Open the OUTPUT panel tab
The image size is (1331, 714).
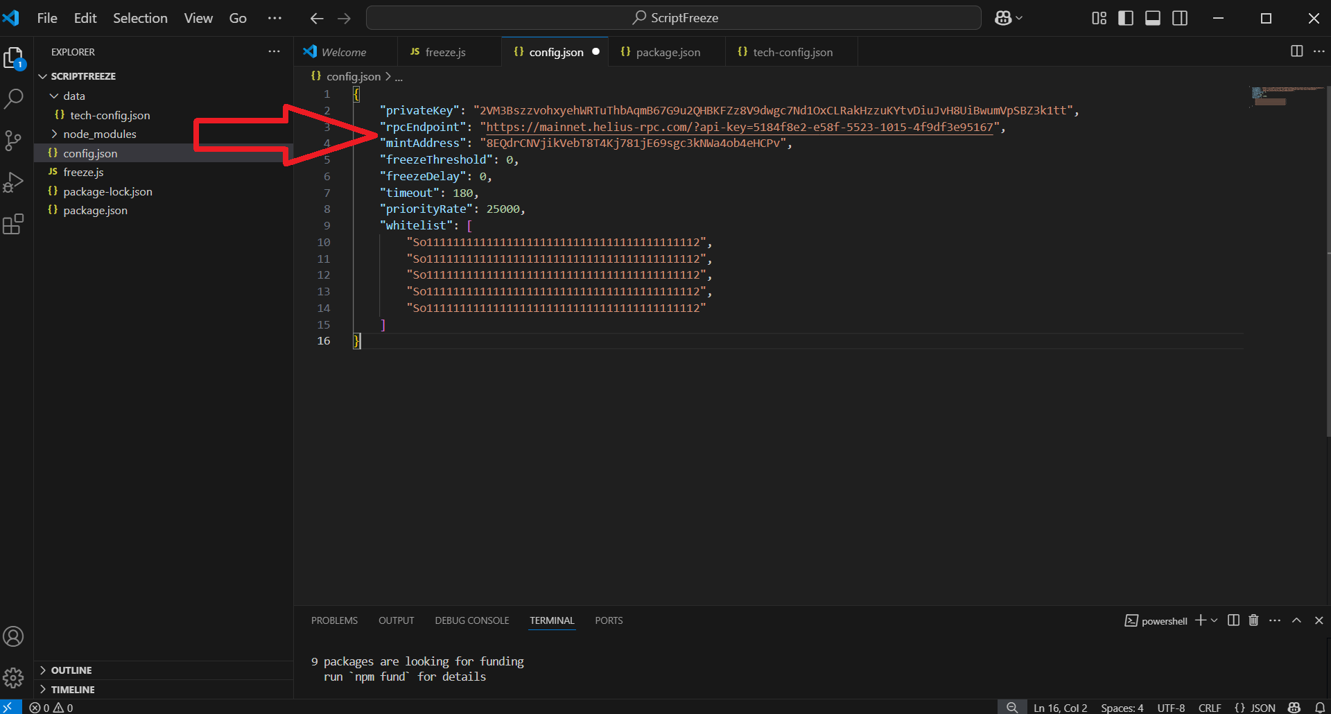tap(396, 620)
